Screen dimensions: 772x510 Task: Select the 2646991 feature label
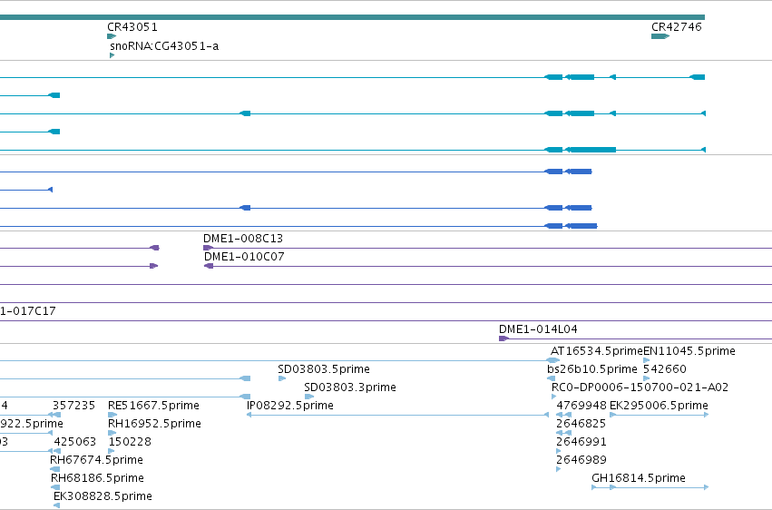581,442
